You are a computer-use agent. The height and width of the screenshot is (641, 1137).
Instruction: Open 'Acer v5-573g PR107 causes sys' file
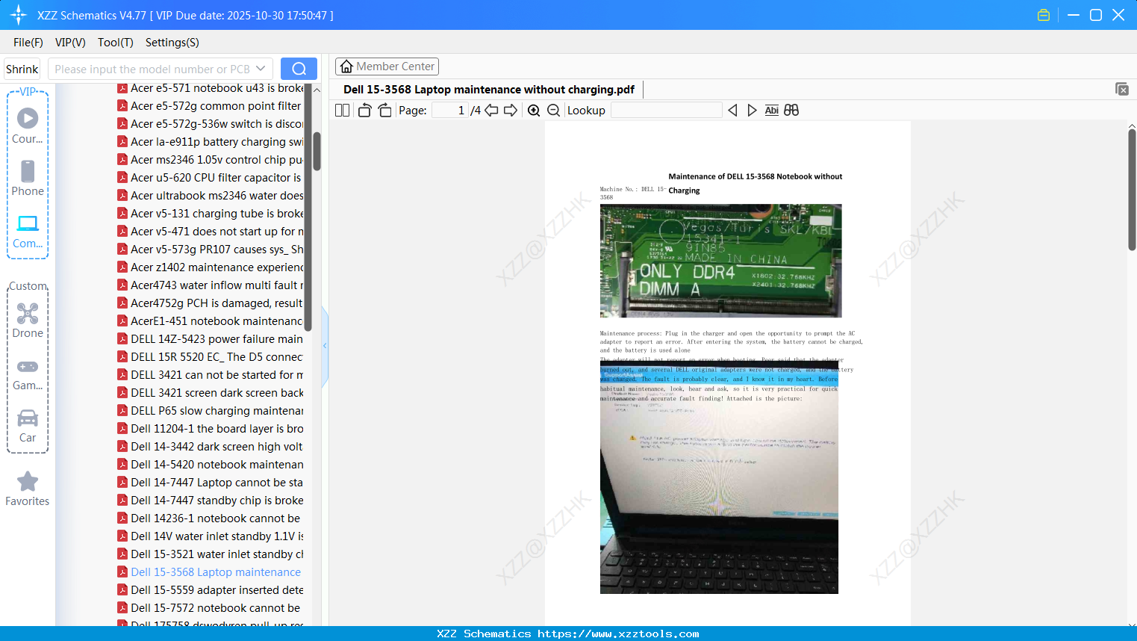pos(211,250)
